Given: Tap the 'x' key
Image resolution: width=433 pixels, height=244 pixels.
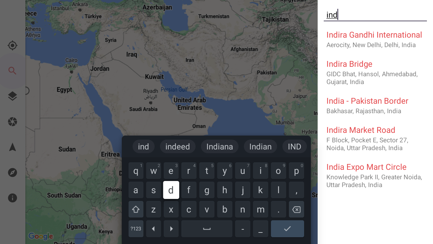Looking at the screenshot, I should (171, 209).
